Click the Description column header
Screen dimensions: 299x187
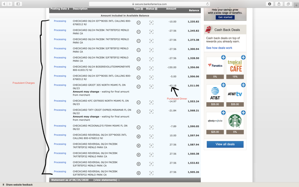click(80, 9)
